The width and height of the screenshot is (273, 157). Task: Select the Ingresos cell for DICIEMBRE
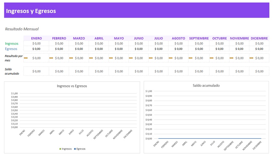coord(259,43)
